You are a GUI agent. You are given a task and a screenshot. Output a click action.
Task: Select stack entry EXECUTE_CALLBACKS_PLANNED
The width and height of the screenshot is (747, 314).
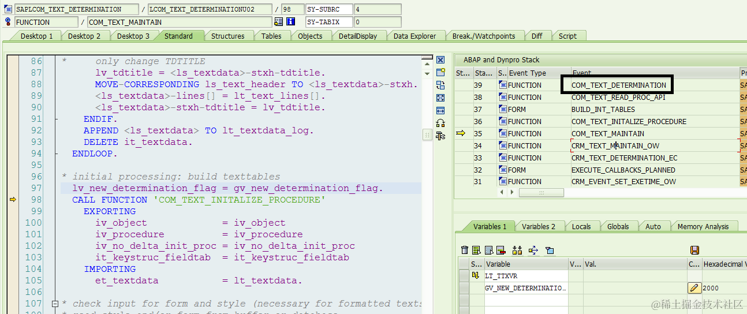pos(623,170)
